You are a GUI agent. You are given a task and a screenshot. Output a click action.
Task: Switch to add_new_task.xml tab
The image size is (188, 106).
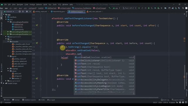[95, 11]
